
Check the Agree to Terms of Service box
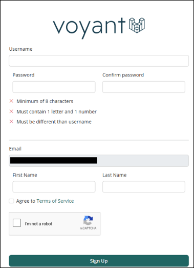click(11, 201)
